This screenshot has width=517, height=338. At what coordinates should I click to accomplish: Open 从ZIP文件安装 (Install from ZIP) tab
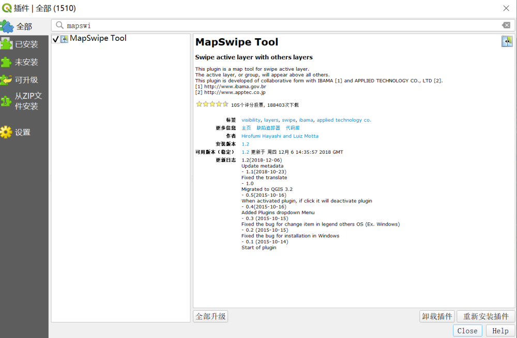coord(24,101)
